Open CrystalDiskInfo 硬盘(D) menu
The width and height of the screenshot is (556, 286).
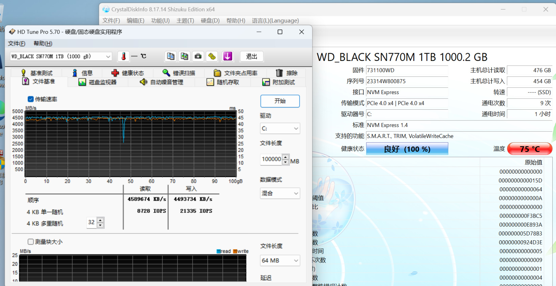(210, 21)
